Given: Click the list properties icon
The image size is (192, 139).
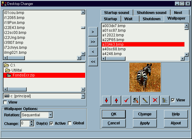Looking at the screenshot, I should [164, 101].
